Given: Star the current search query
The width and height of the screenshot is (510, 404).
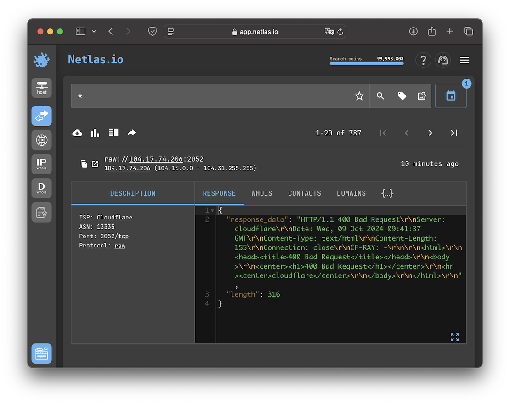Looking at the screenshot, I should [x=359, y=96].
